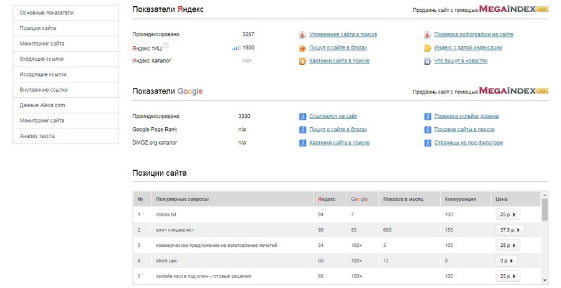Click 'Яндекс Каталог' label
Image resolution: width=561 pixels, height=288 pixels.
[x=151, y=61]
